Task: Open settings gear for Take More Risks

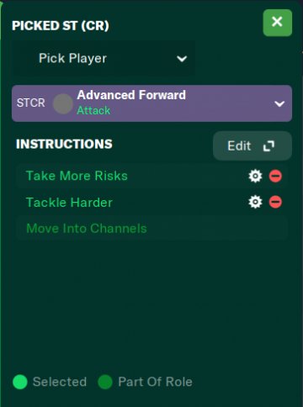Action: tap(255, 176)
